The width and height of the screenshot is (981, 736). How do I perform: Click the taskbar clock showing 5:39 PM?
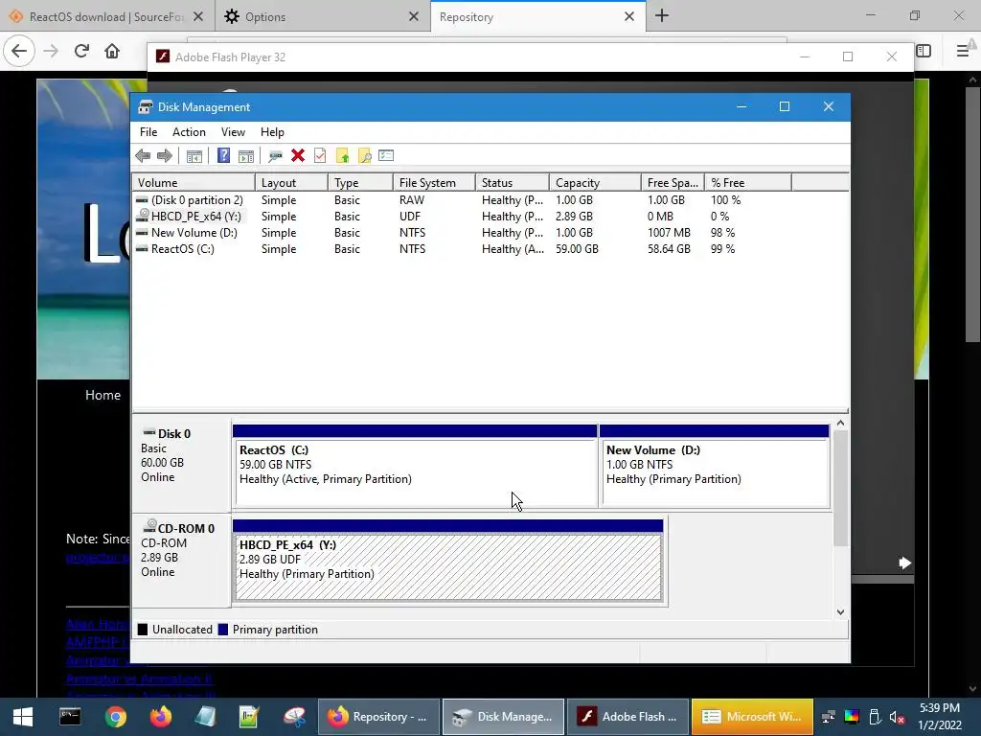coord(940,717)
